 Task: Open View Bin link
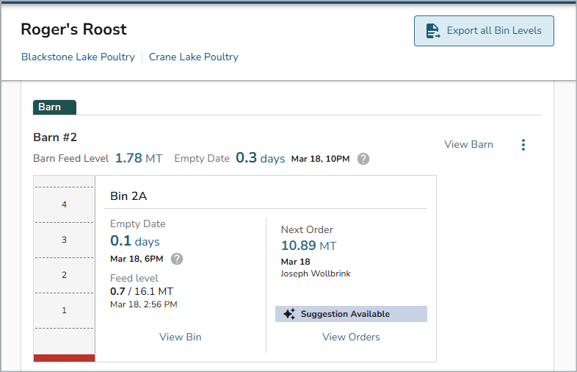point(181,337)
